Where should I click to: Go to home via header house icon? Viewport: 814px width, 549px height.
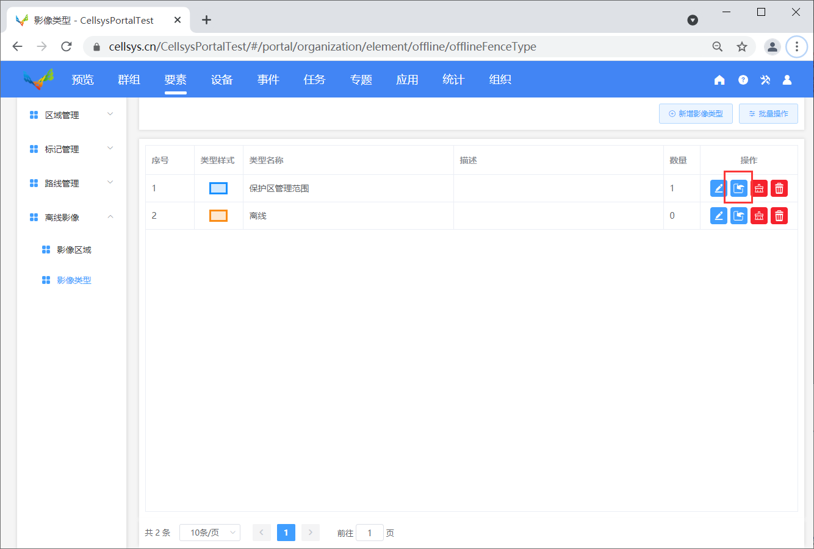tap(719, 80)
